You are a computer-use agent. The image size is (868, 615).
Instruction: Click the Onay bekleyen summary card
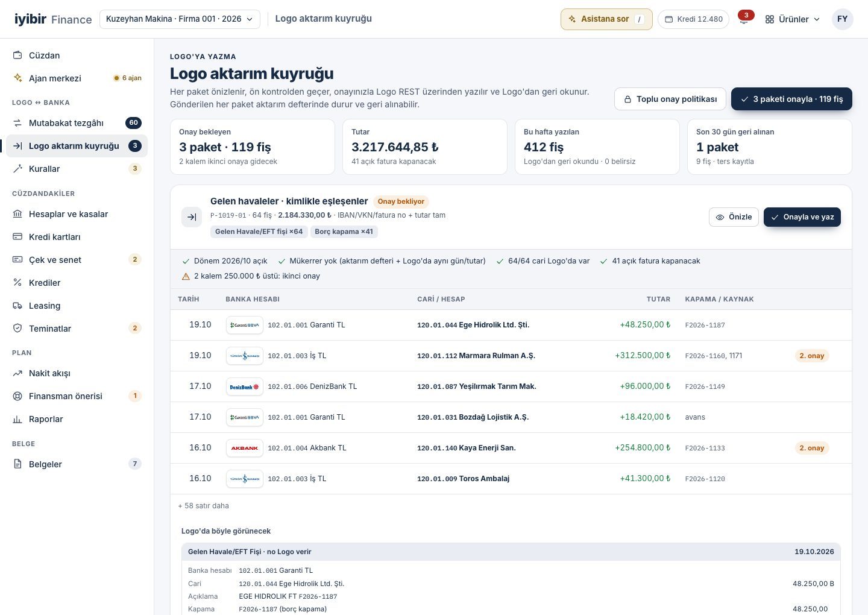(x=253, y=147)
